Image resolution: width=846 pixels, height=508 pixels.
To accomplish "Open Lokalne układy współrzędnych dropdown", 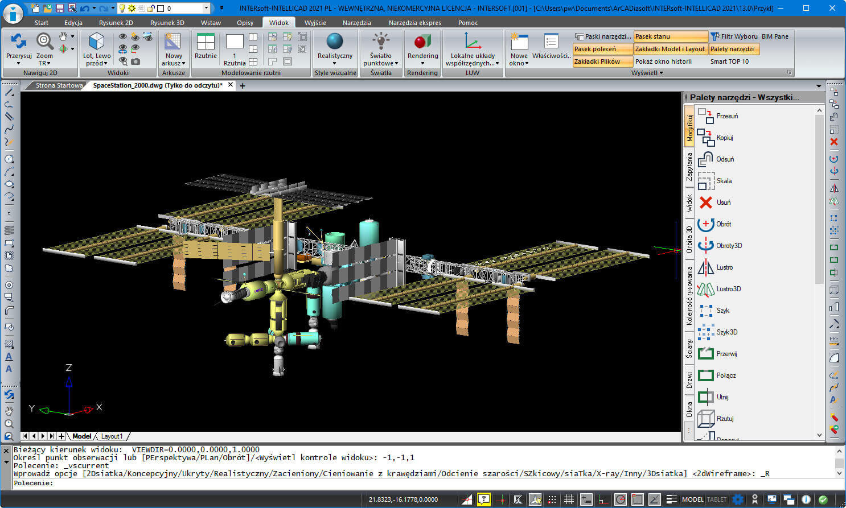I will click(473, 60).
